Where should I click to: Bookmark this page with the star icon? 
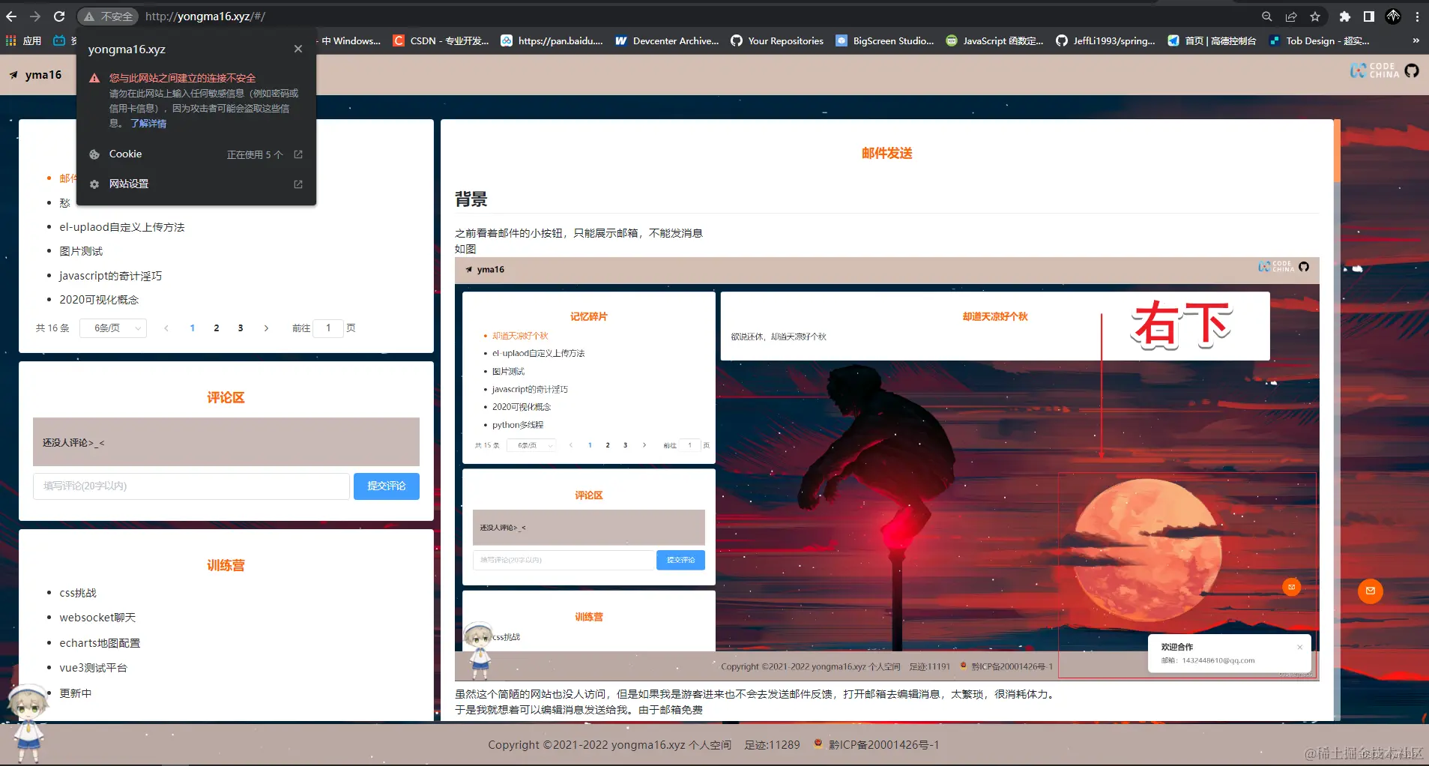[1314, 16]
